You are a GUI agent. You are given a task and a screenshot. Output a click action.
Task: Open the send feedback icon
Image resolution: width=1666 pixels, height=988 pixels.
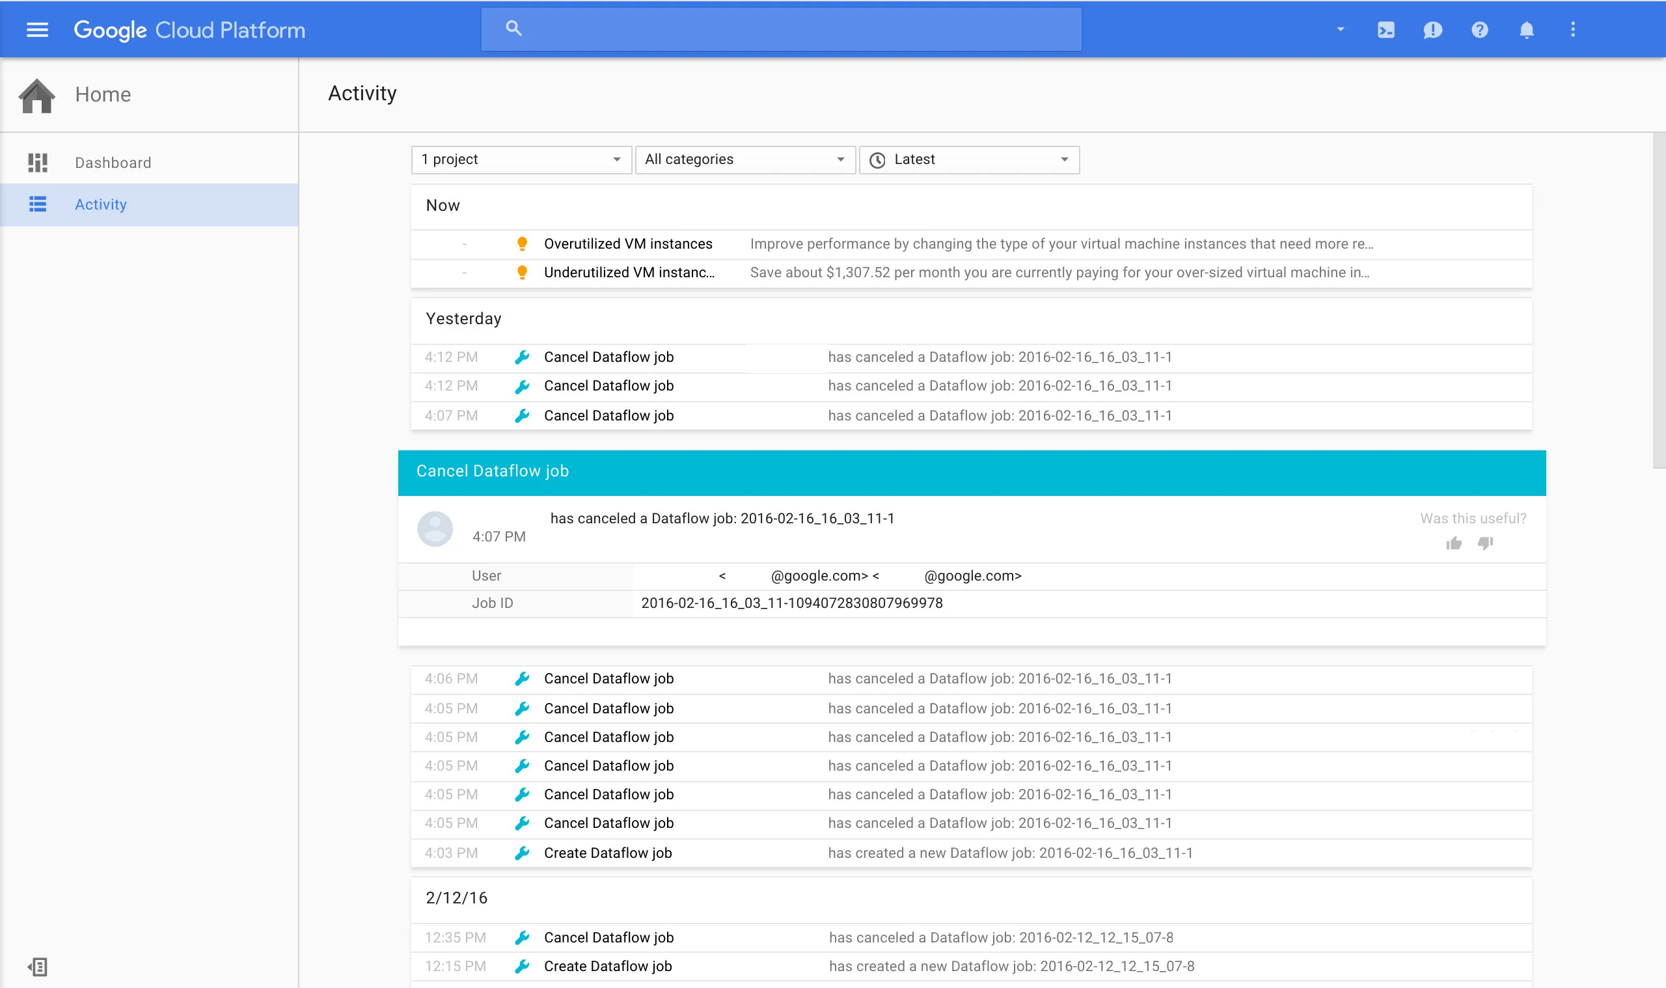(1432, 30)
